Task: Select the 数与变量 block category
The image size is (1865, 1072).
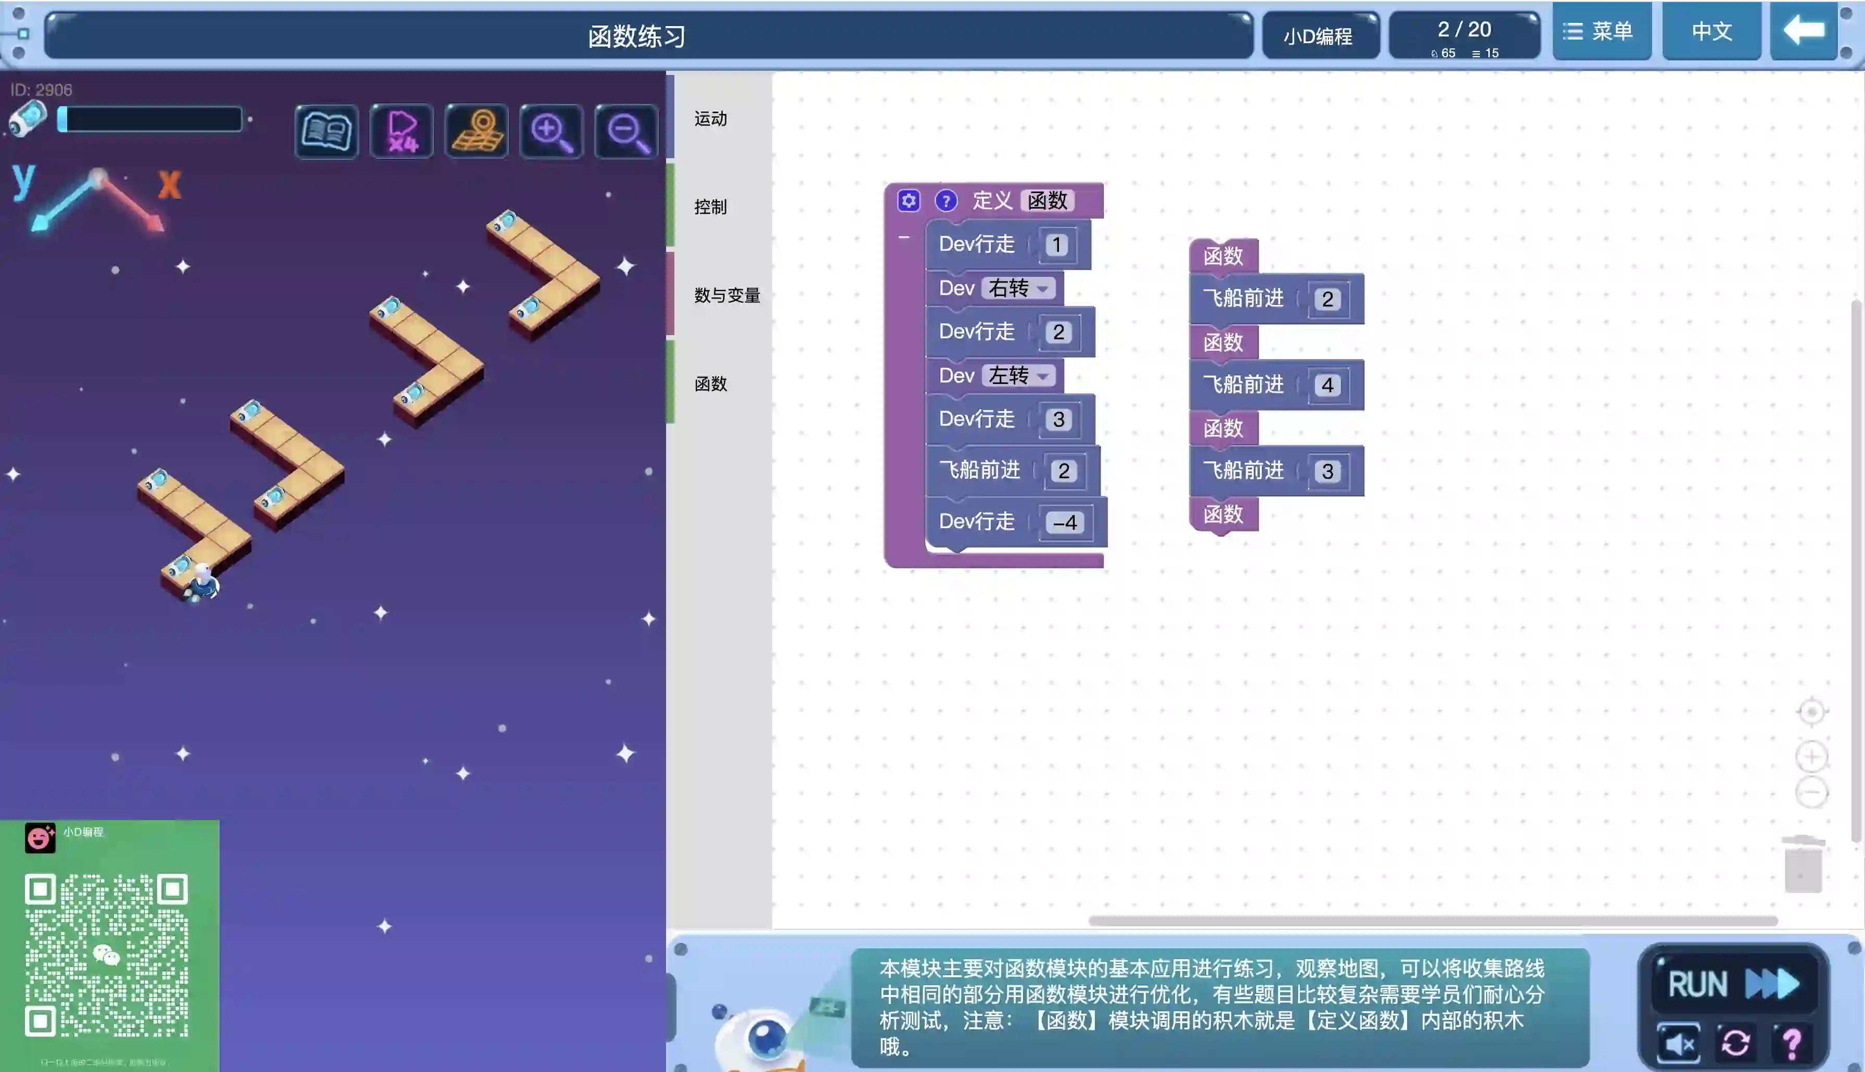Action: [x=726, y=295]
